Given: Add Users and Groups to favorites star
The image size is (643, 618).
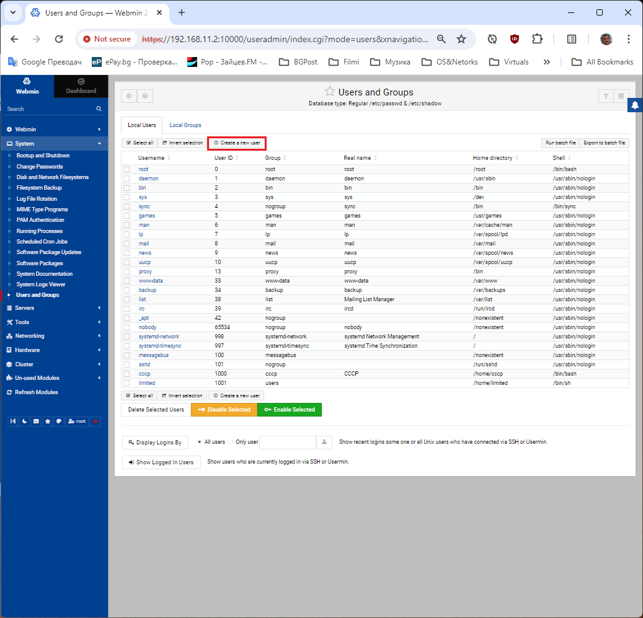Looking at the screenshot, I should 330,91.
